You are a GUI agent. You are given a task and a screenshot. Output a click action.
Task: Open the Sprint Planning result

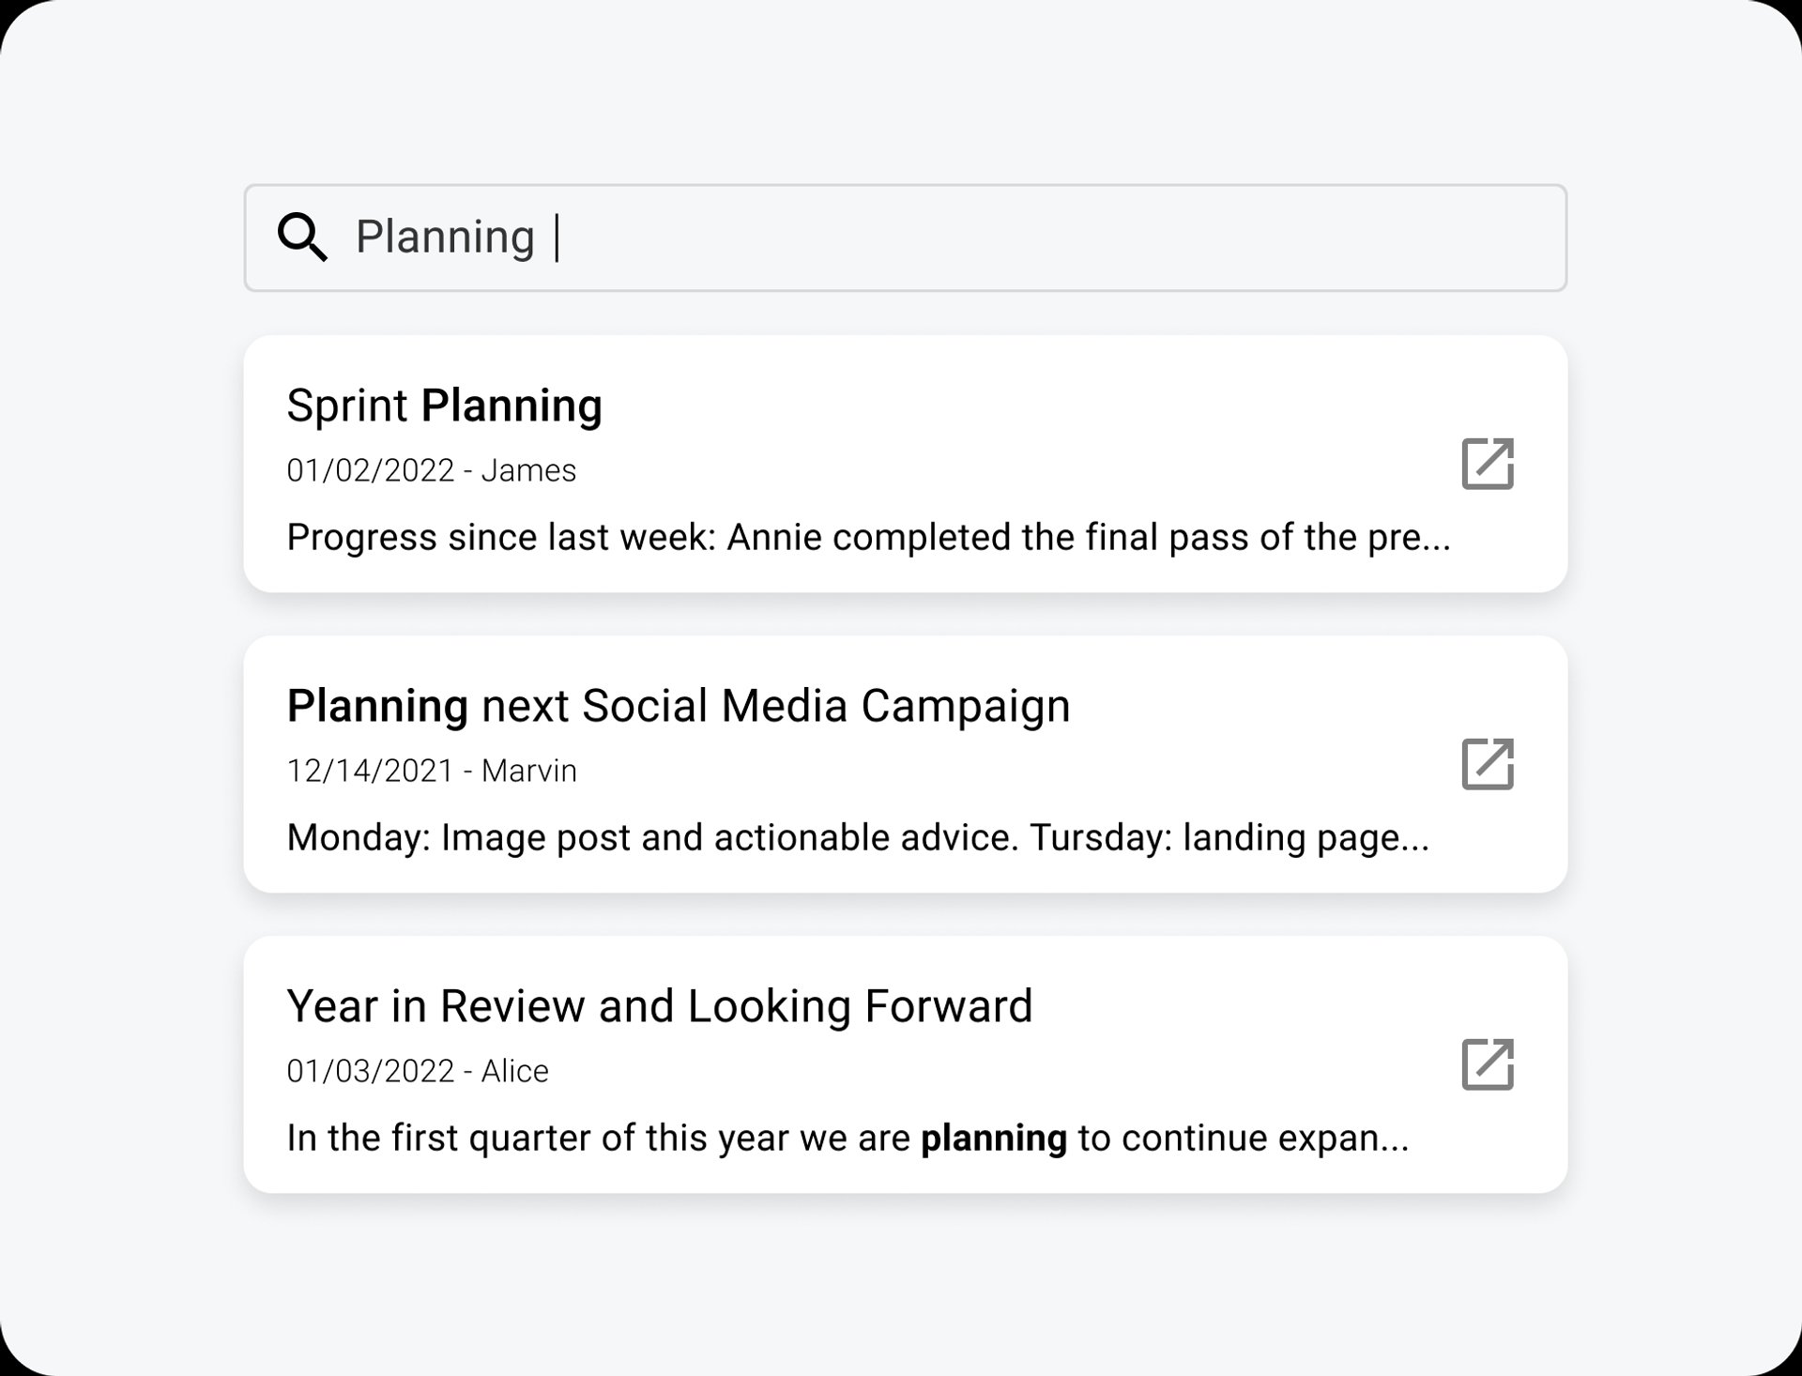pos(445,405)
